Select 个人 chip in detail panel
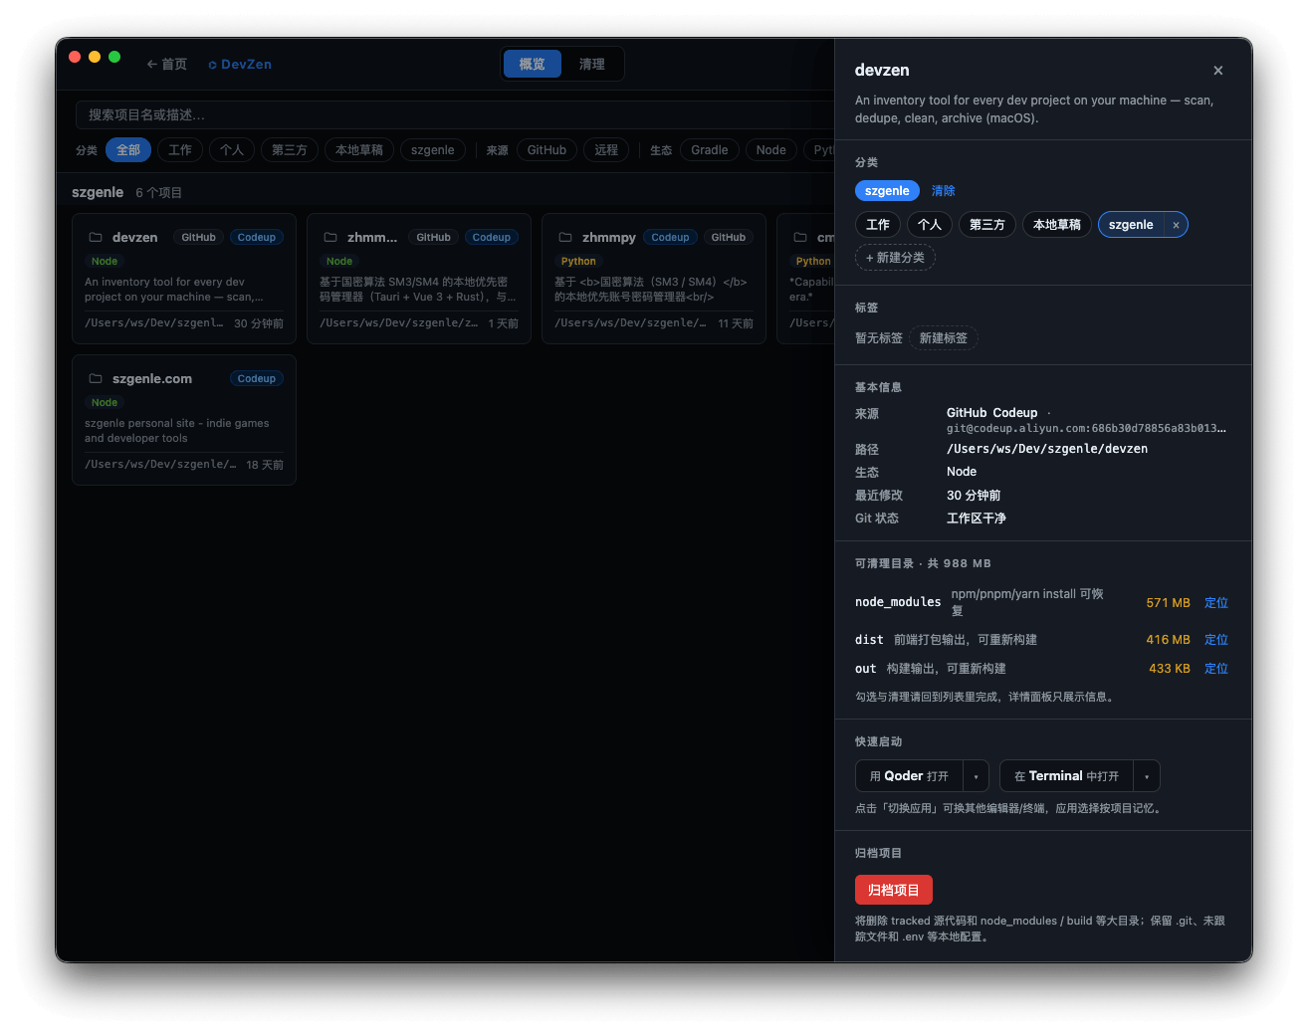Viewport: 1308px width, 1036px height. [x=930, y=225]
